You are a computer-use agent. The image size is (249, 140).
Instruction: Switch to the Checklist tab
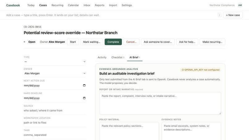click(x=118, y=57)
